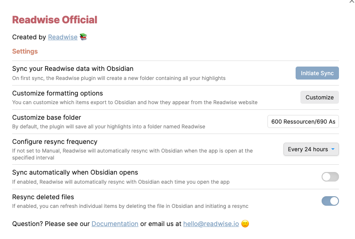Image resolution: width=355 pixels, height=239 pixels.
Task: Open the Readwise creator link
Action: (62, 37)
